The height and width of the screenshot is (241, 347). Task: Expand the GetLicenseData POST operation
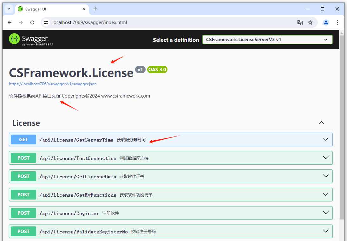325,176
